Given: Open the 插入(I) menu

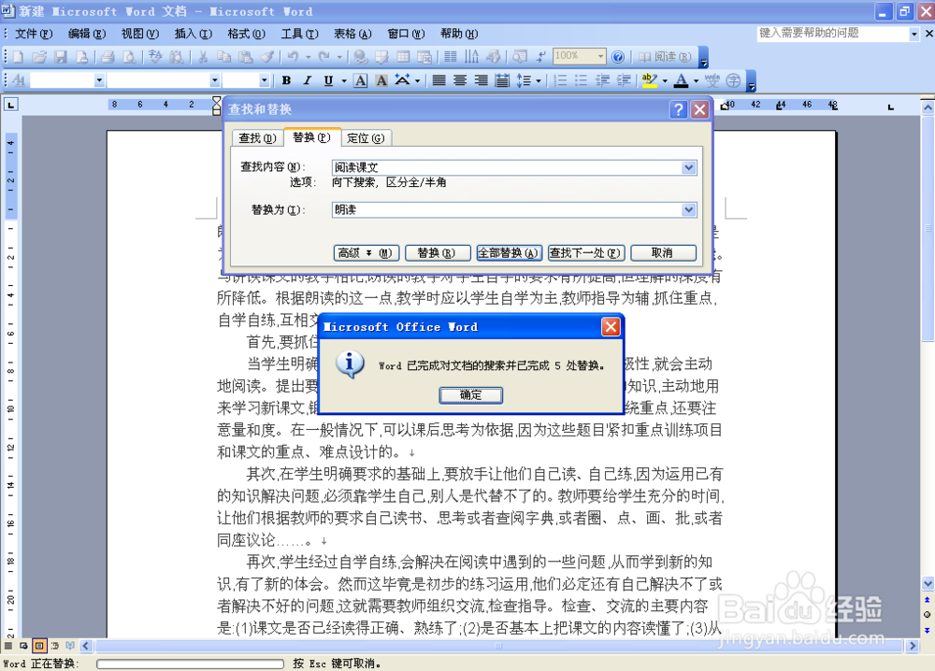Looking at the screenshot, I should (193, 34).
